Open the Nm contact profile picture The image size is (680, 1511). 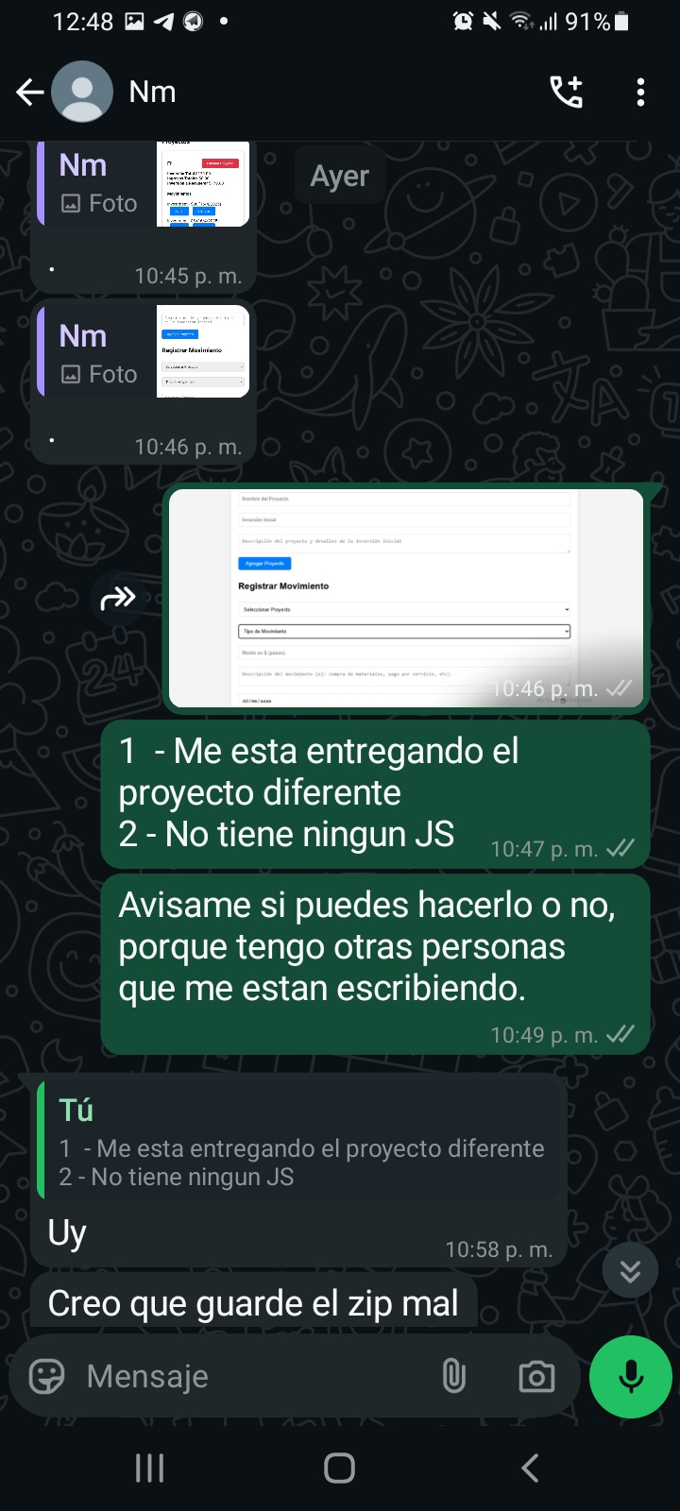click(82, 92)
